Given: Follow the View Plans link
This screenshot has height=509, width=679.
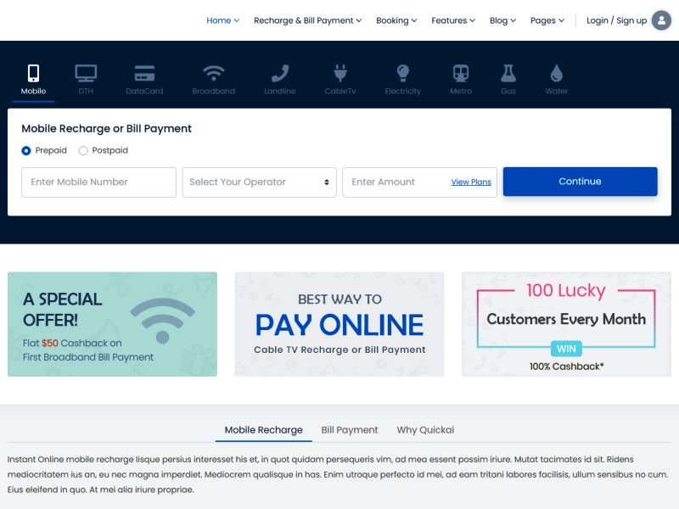Looking at the screenshot, I should pyautogui.click(x=471, y=182).
